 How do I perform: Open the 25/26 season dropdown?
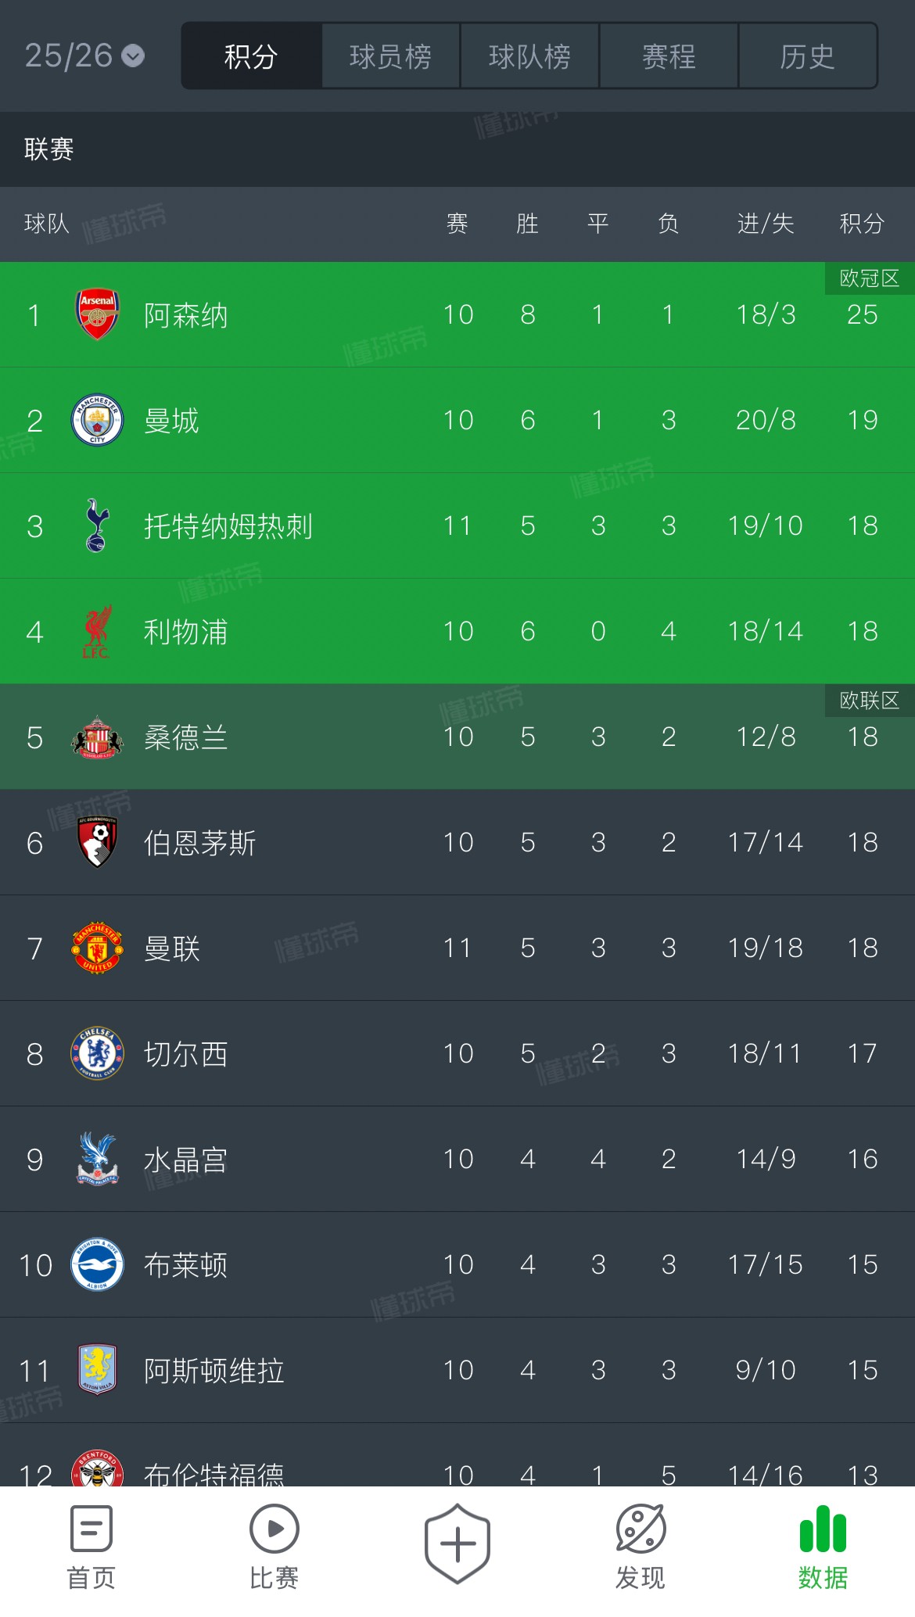(x=84, y=56)
